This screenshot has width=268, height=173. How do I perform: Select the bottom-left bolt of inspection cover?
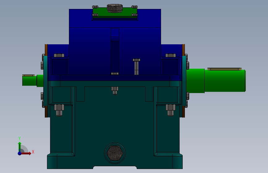tap(95, 15)
